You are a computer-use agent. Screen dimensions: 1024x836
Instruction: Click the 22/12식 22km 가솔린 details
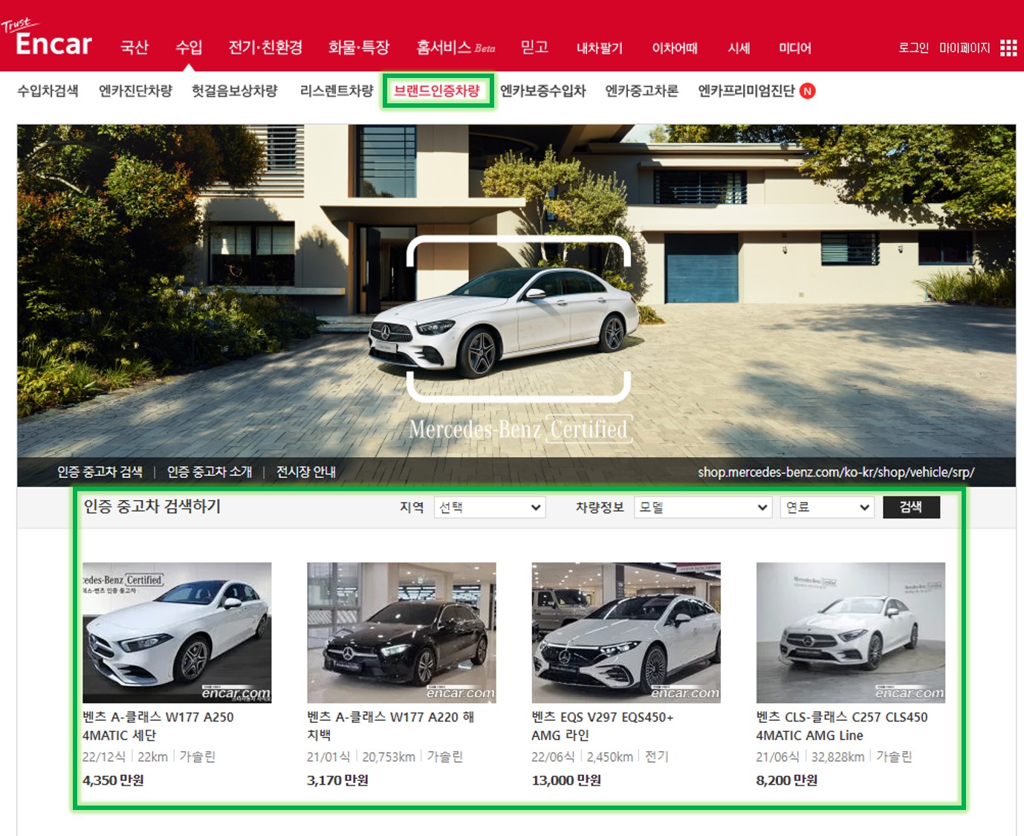[x=149, y=756]
